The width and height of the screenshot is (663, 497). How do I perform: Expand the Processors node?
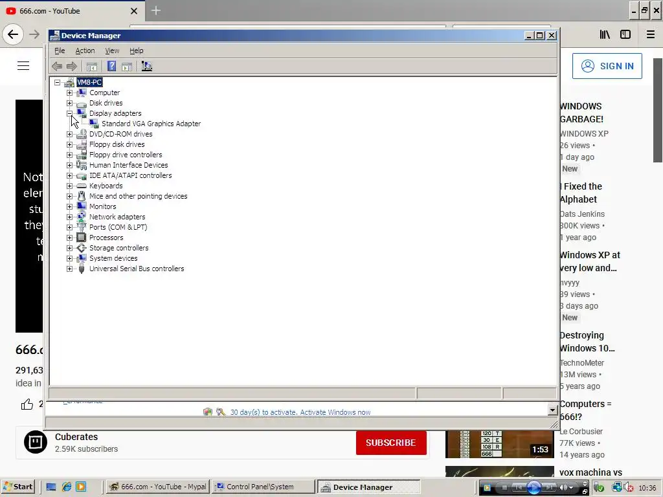coord(69,237)
